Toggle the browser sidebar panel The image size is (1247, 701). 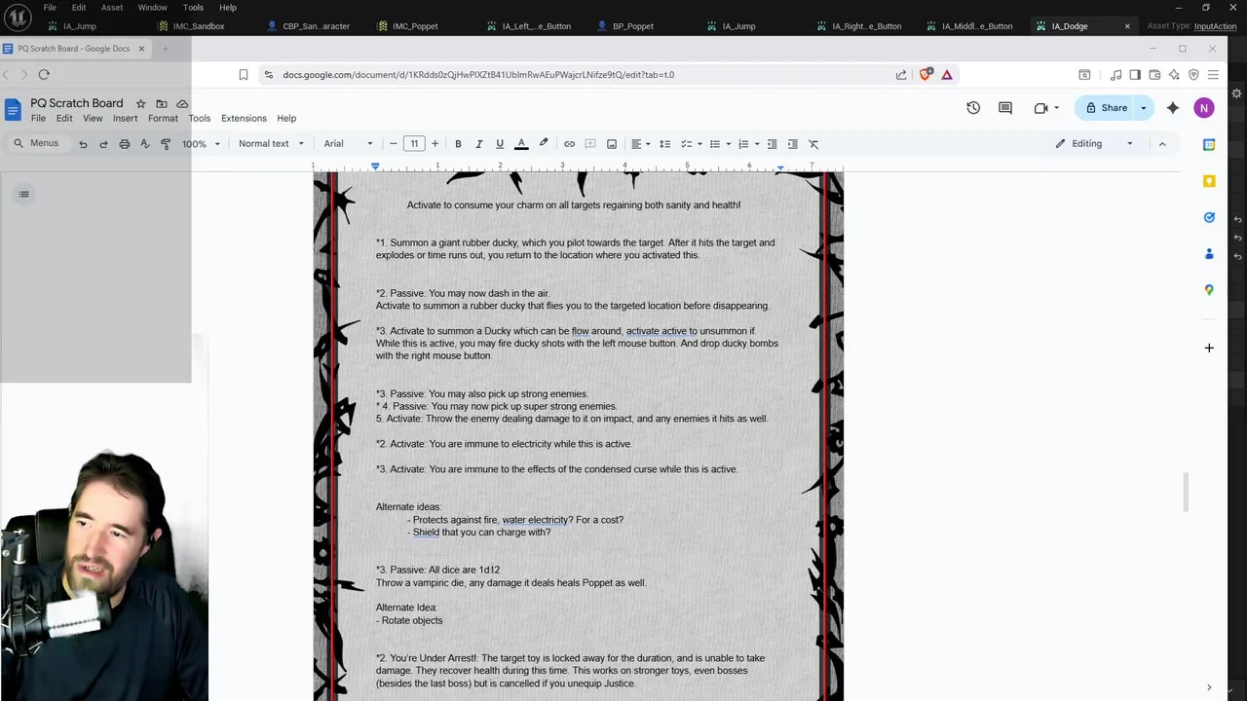pyautogui.click(x=1135, y=74)
